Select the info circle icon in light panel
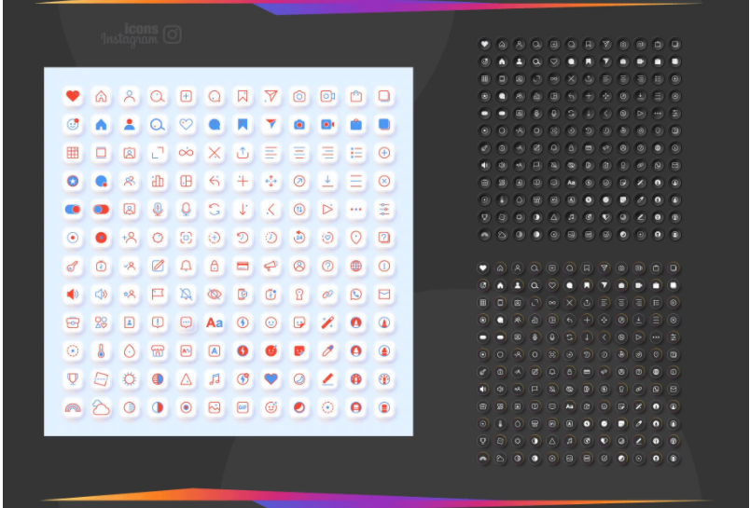 [384, 267]
